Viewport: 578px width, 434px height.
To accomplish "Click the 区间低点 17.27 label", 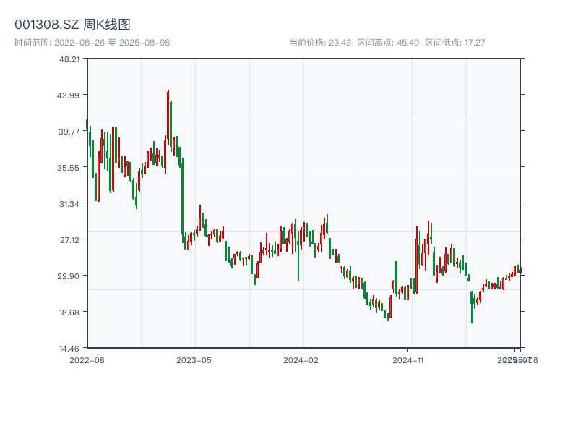I will 455,43.
